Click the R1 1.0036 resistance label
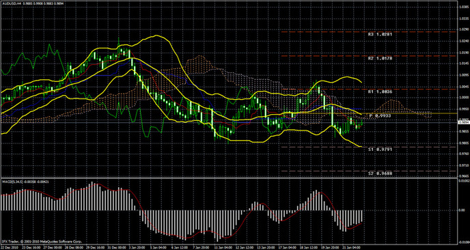The image size is (470, 250). [380, 92]
